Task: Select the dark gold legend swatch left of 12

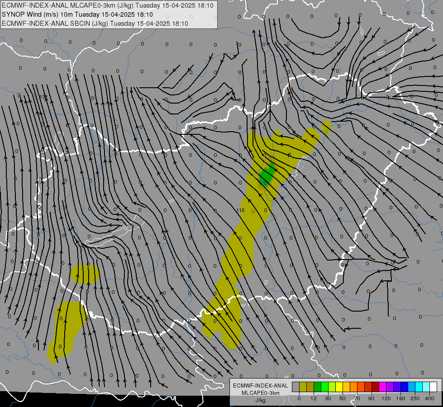Action: coord(310,387)
